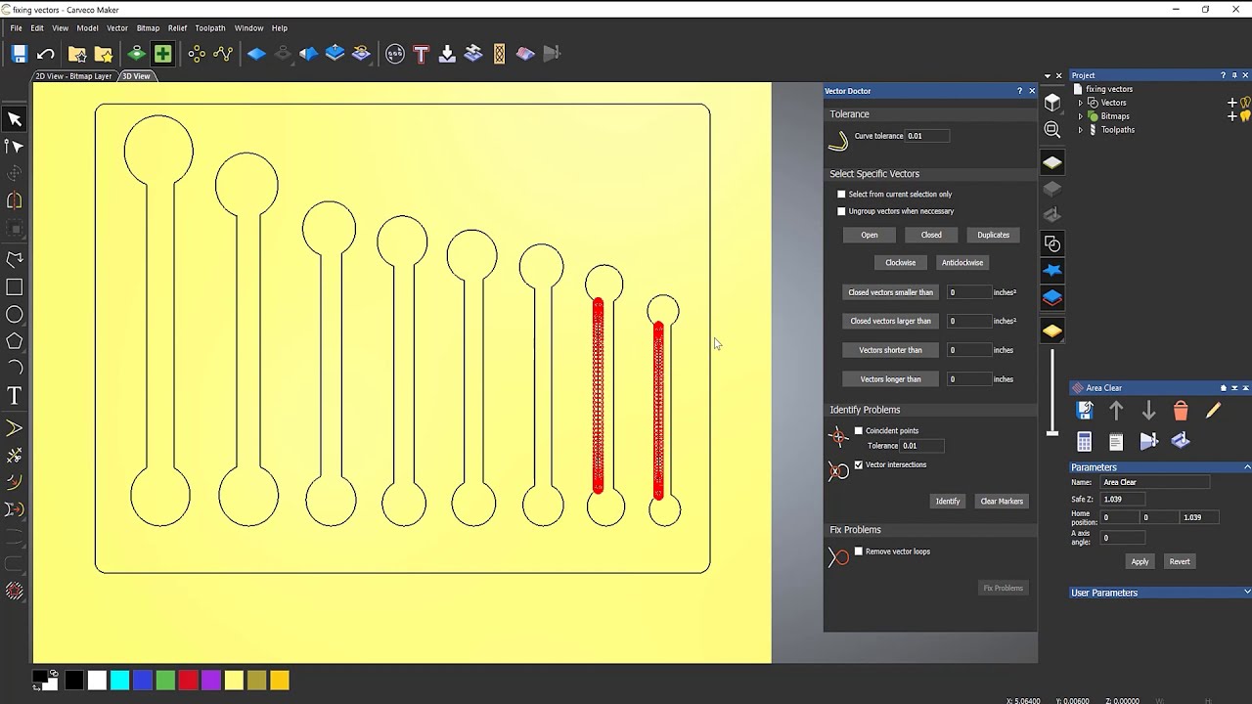
Task: Expand the Vectors tree node
Action: click(x=1081, y=103)
